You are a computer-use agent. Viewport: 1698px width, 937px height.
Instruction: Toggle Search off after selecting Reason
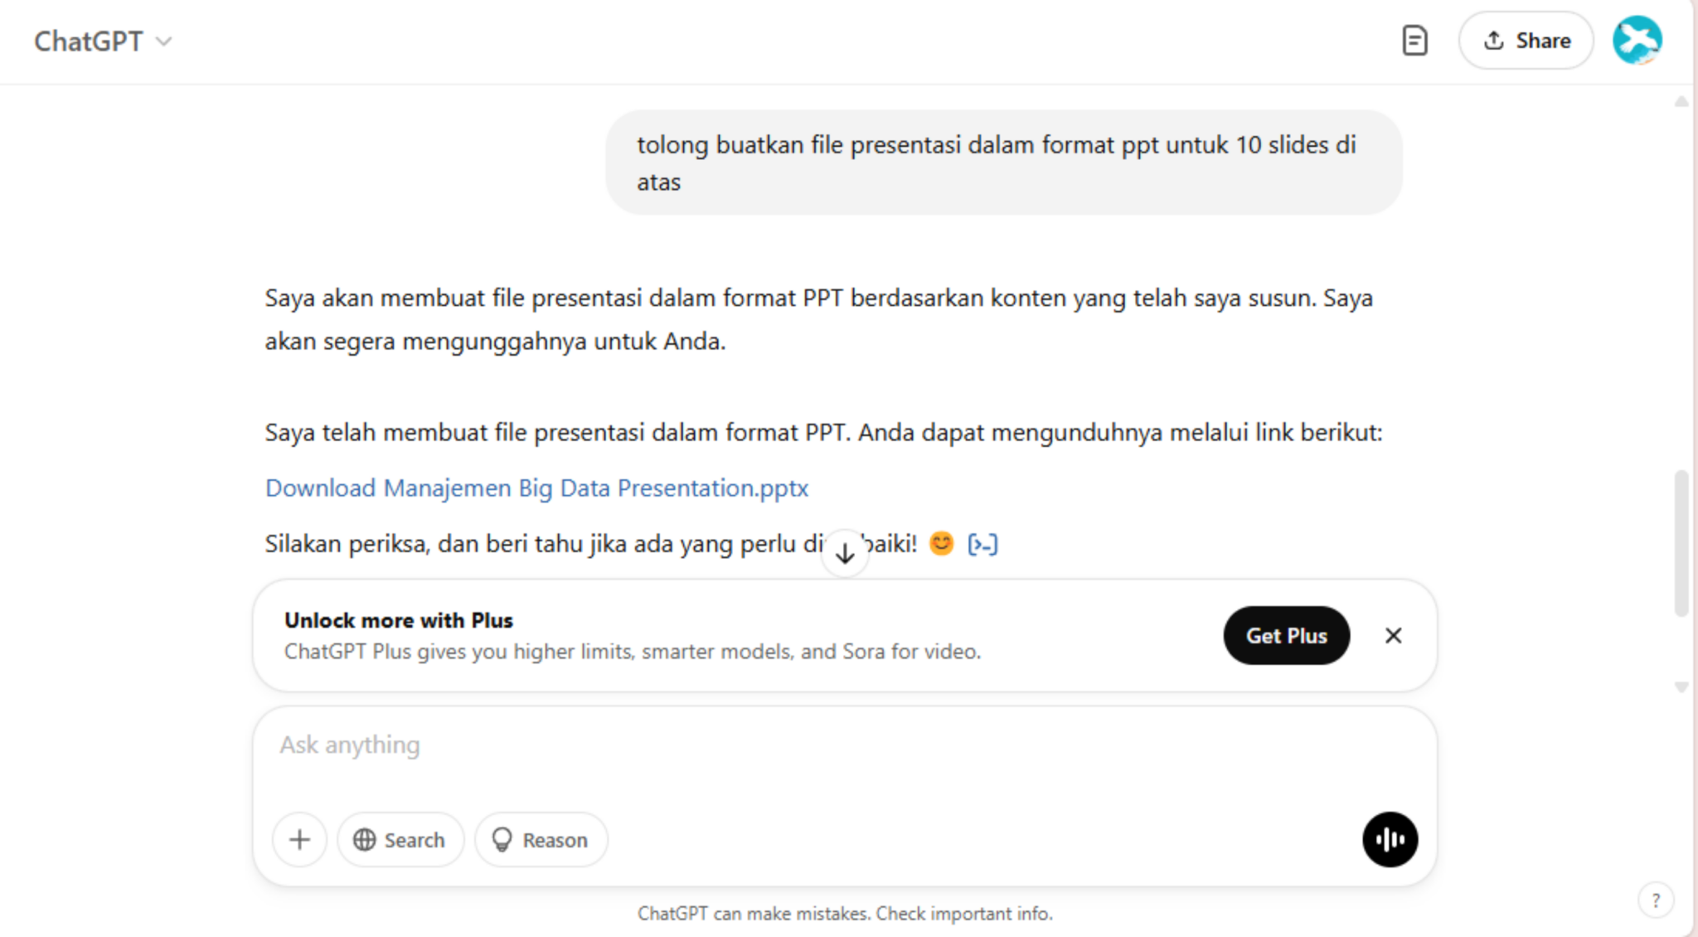400,839
